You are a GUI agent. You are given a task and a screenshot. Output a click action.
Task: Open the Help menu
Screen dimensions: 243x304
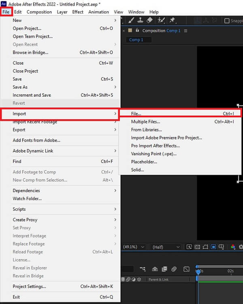pyautogui.click(x=154, y=12)
